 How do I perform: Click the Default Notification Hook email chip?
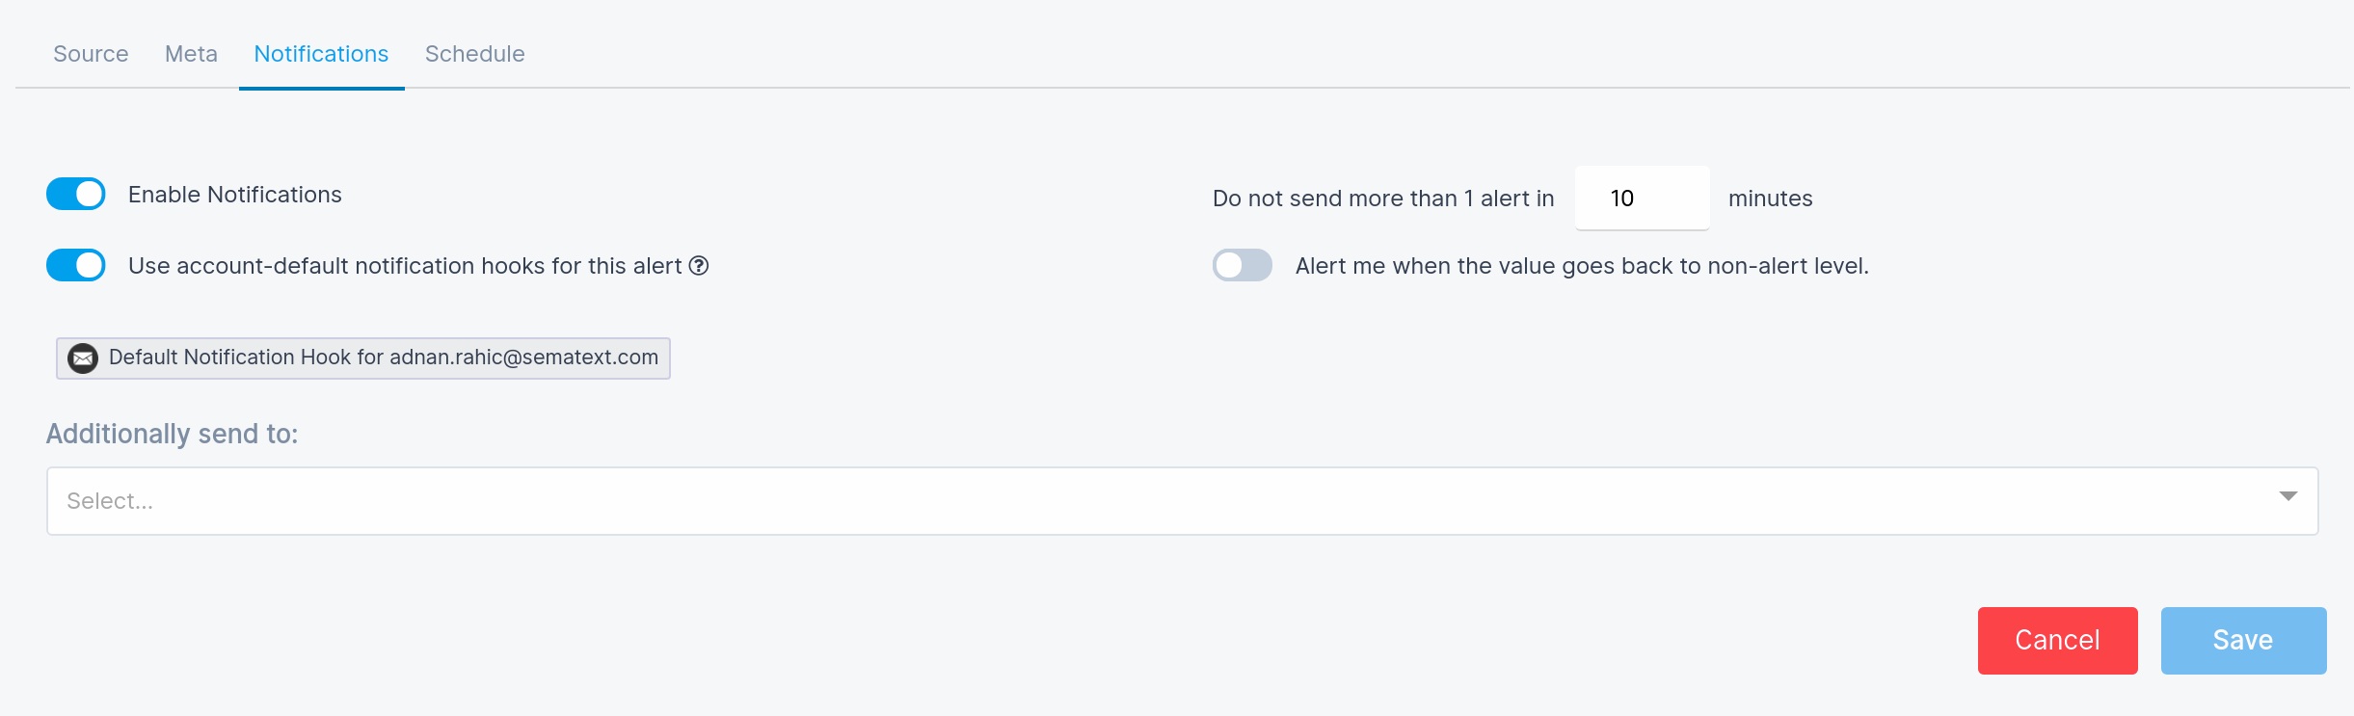click(363, 358)
